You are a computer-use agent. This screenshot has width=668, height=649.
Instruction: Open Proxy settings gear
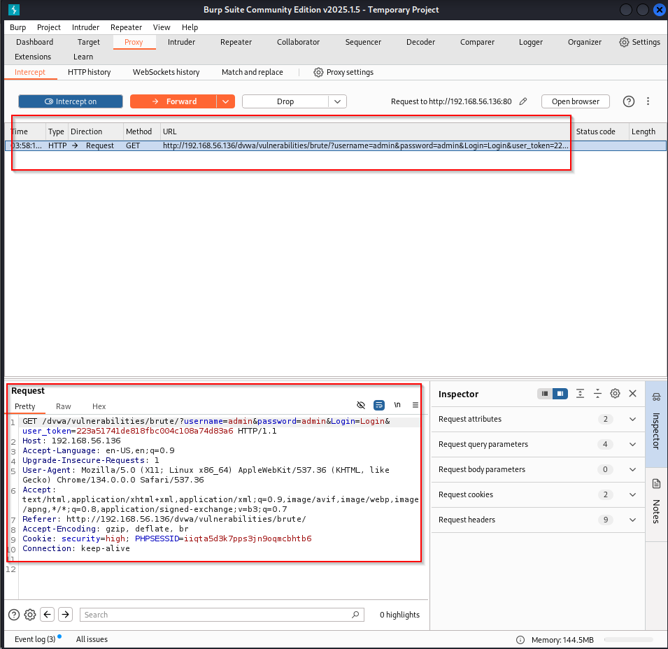[318, 73]
